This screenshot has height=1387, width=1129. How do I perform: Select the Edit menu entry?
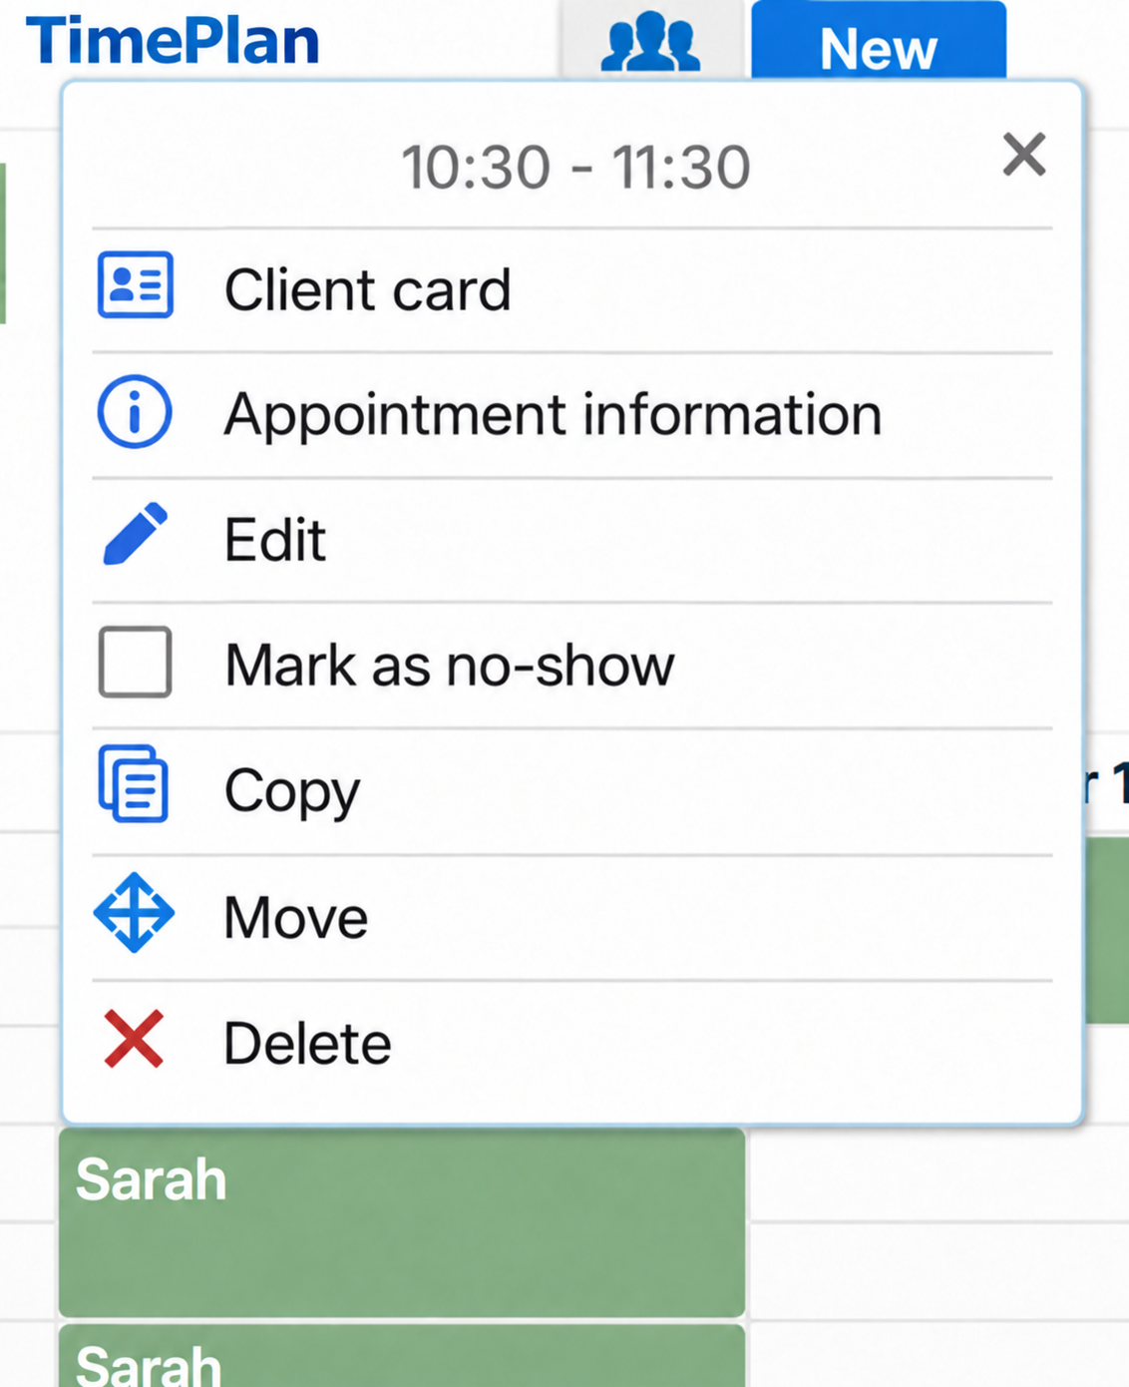click(571, 540)
